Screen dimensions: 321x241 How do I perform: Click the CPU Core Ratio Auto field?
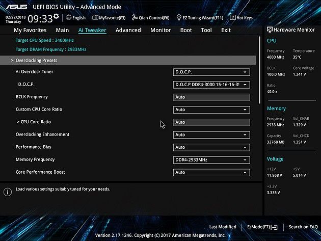click(x=211, y=122)
